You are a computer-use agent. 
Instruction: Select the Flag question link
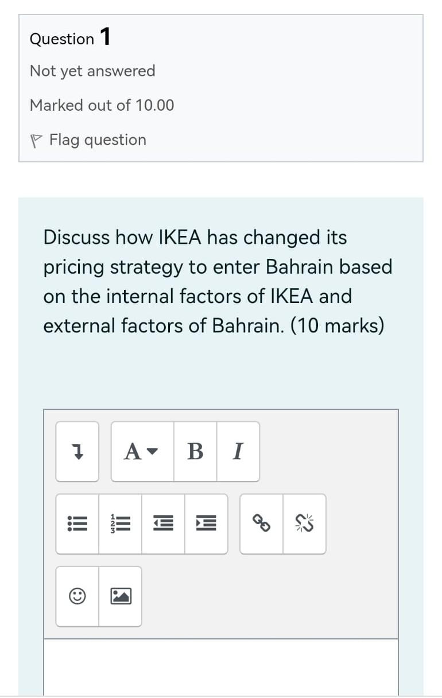click(x=96, y=139)
